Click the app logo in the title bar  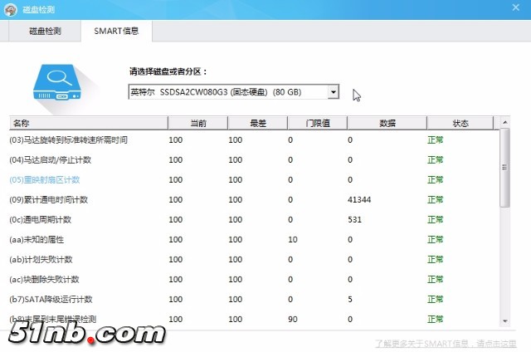click(x=11, y=8)
